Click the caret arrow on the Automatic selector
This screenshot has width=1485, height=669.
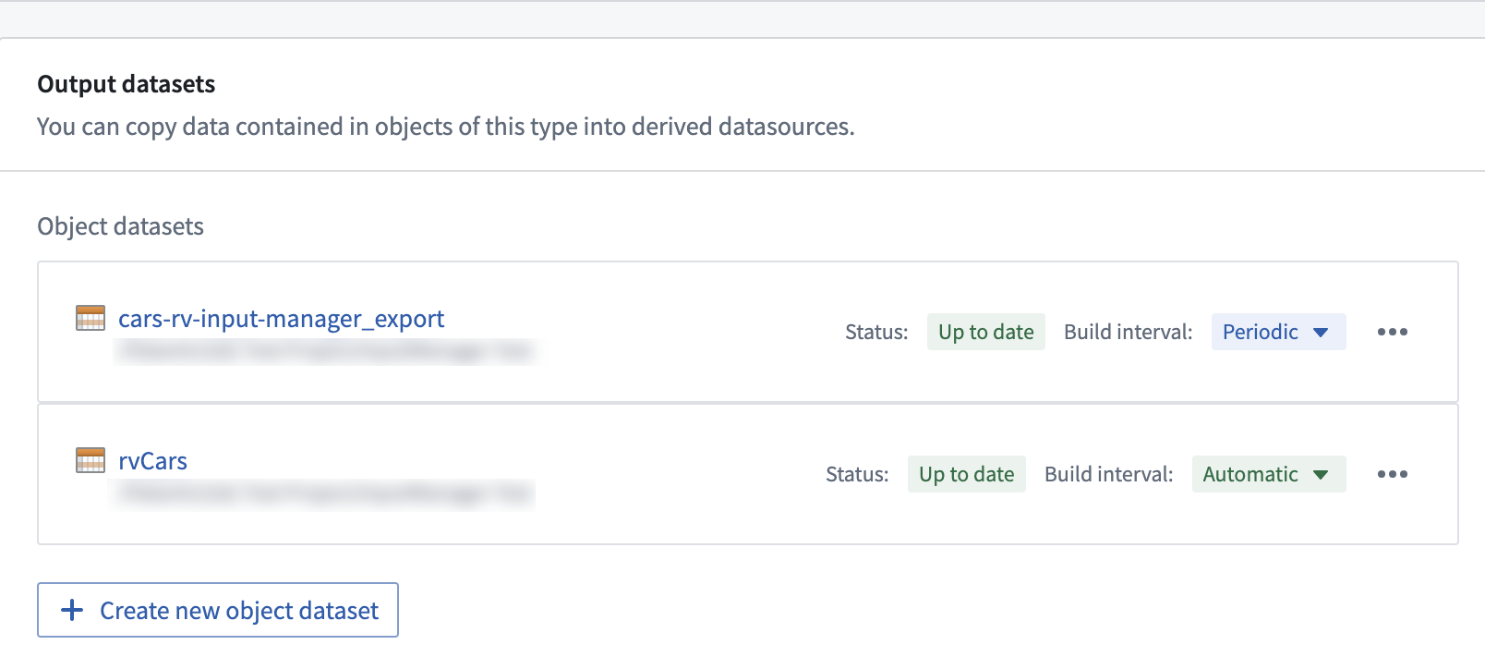pos(1321,475)
